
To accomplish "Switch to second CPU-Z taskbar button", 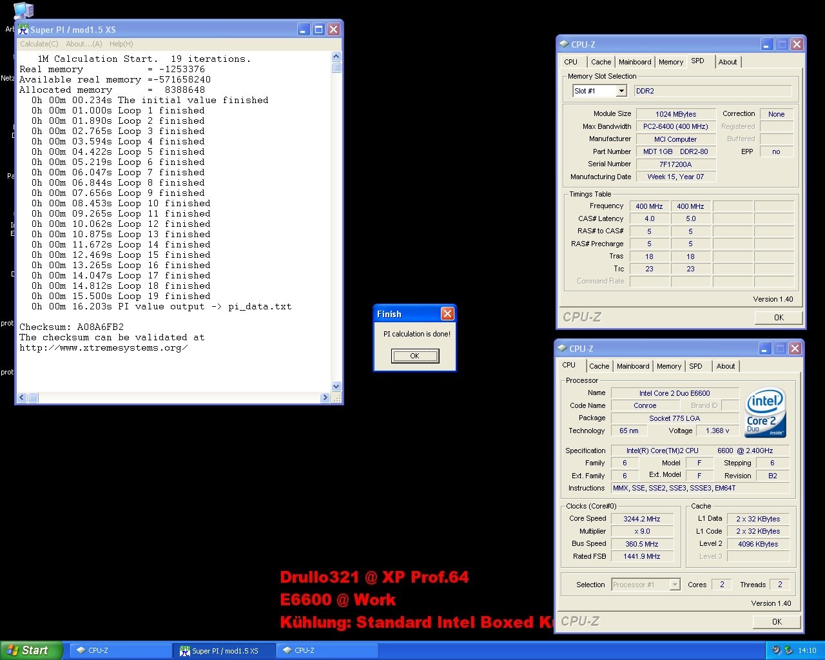I will click(x=327, y=650).
